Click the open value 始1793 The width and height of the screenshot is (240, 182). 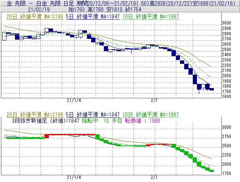click(77, 10)
